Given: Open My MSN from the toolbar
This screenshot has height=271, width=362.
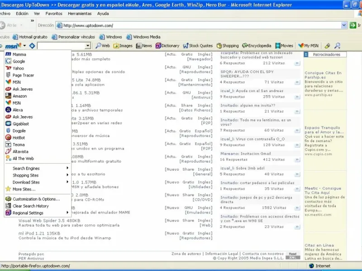Looking at the screenshot, I should (x=309, y=46).
